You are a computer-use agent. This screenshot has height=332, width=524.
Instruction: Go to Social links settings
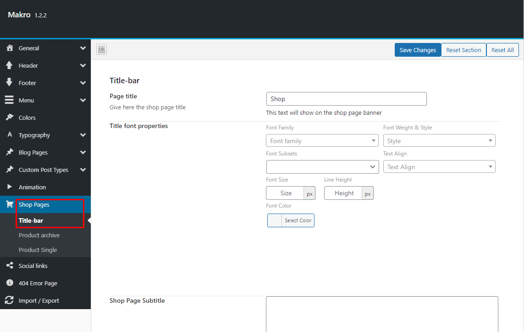click(x=45, y=266)
